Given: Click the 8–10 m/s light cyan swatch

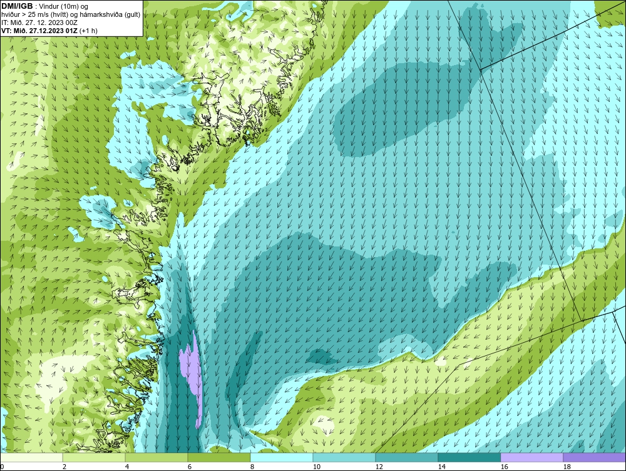Looking at the screenshot, I should point(282,457).
